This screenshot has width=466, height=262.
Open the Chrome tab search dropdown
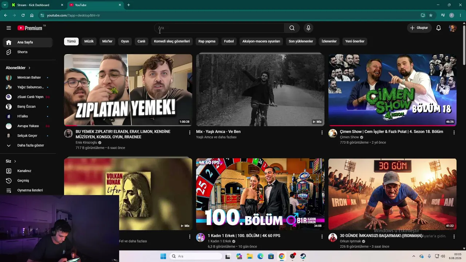[x=5, y=5]
